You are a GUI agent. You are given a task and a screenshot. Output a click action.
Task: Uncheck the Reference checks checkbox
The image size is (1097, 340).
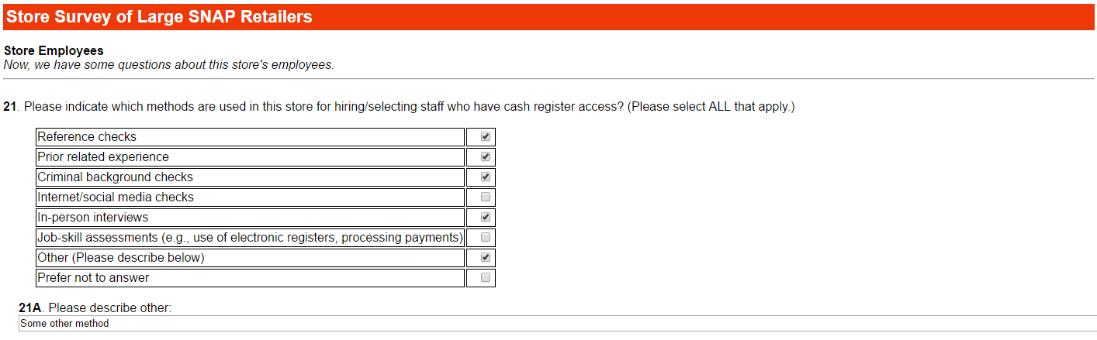click(x=486, y=137)
